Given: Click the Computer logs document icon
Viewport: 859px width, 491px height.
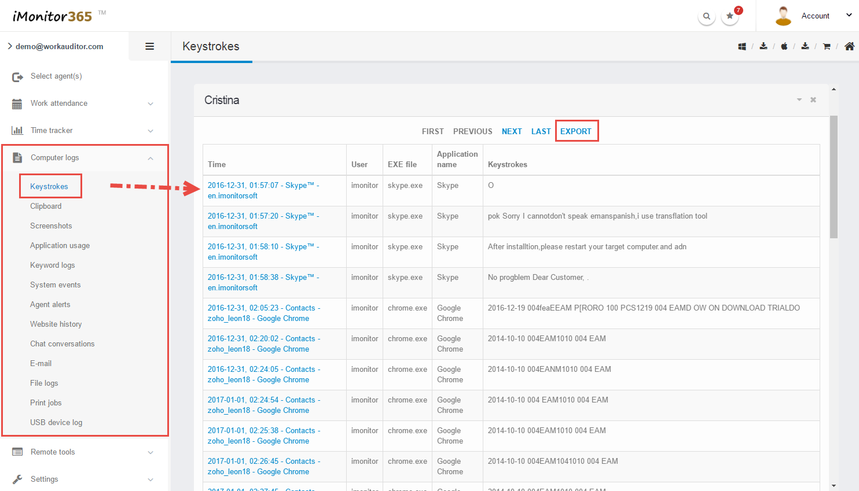Looking at the screenshot, I should point(17,158).
